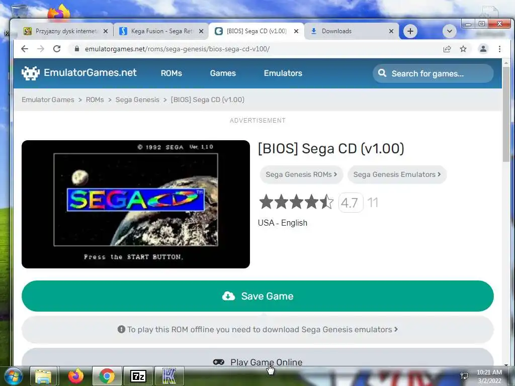515x386 pixels.
Task: Bookmark this page with the star icon
Action: 463,49
